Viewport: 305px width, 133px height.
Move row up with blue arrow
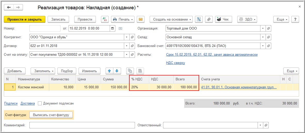(109, 71)
